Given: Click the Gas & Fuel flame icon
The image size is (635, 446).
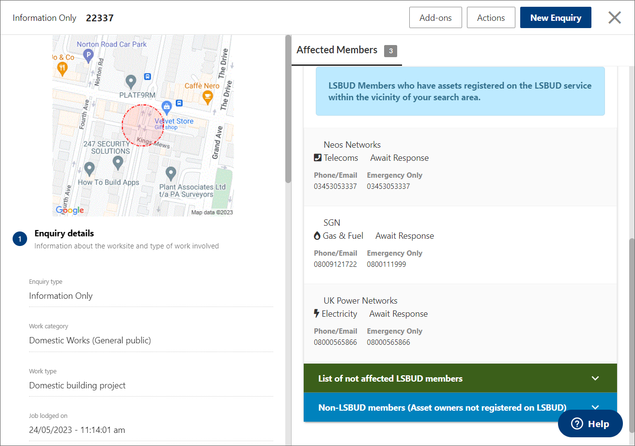Looking at the screenshot, I should pos(317,236).
